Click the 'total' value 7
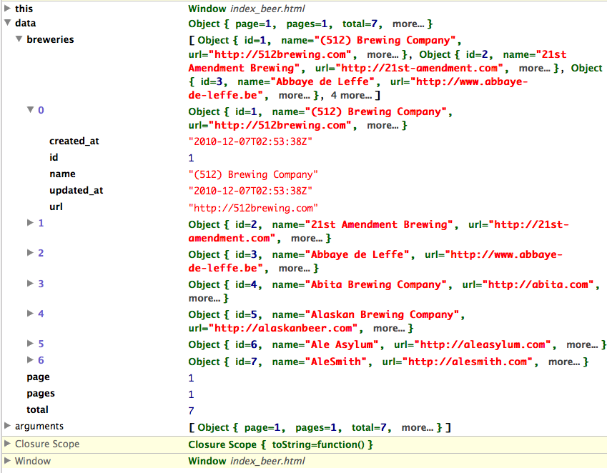Screen dimensions: 607x473 pyautogui.click(x=191, y=411)
